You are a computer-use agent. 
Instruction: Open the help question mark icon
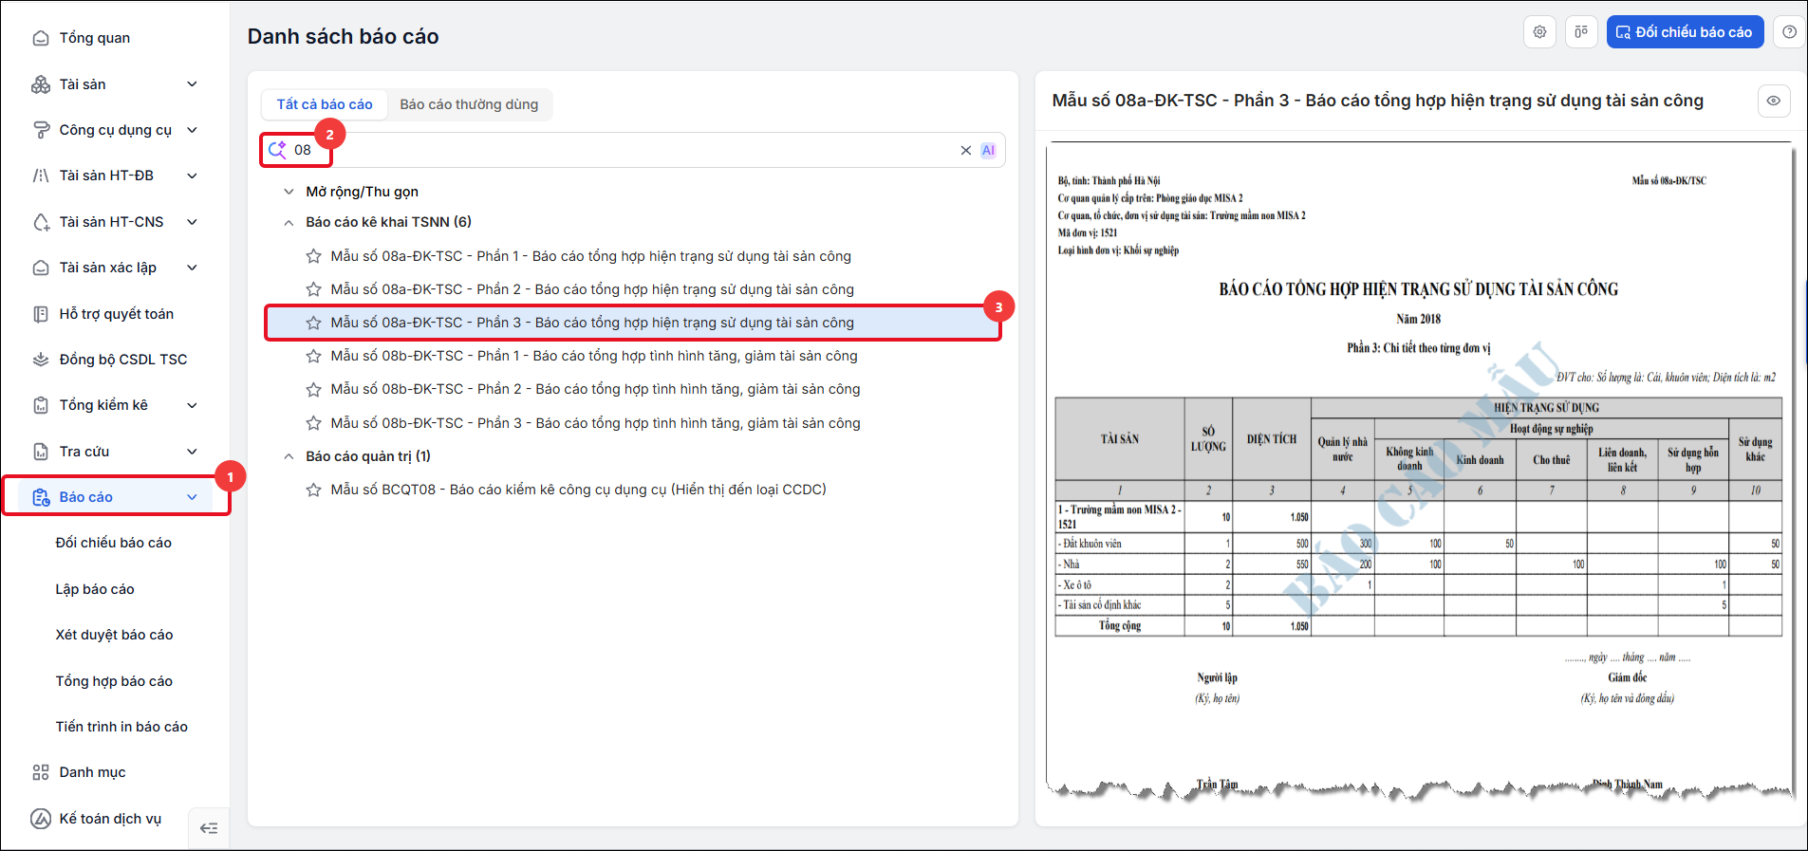pyautogui.click(x=1789, y=32)
